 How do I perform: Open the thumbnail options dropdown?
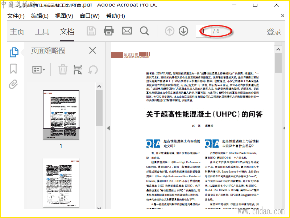tap(39, 70)
